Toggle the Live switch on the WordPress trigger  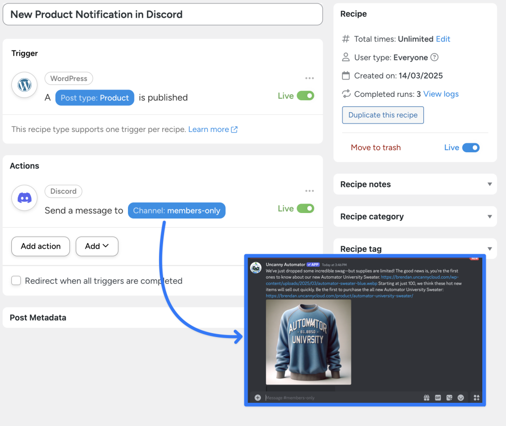(x=307, y=96)
